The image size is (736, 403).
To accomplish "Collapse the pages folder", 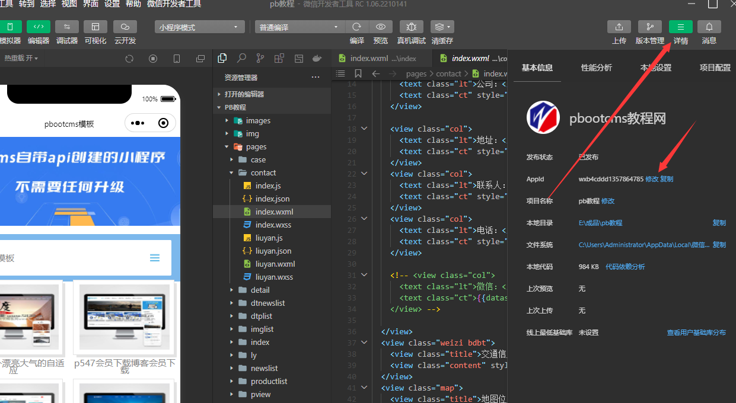I will click(272, 146).
